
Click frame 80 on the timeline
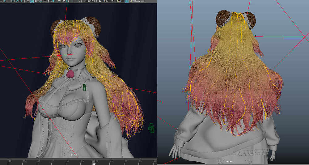[126, 161]
